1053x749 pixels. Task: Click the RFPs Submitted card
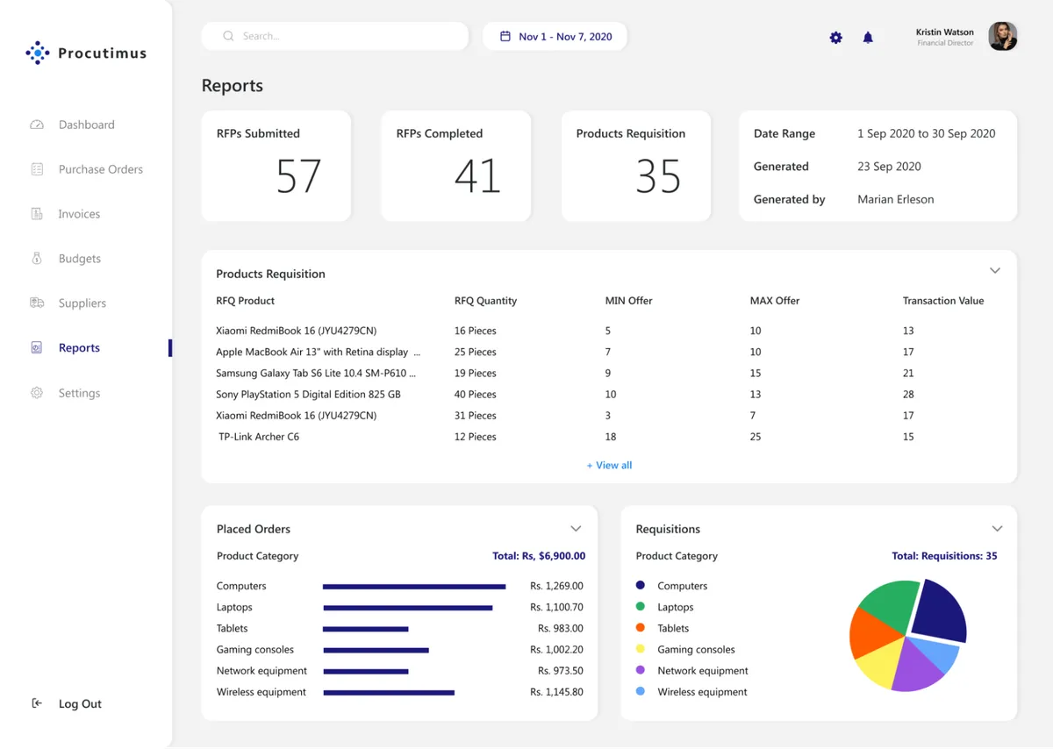(276, 166)
